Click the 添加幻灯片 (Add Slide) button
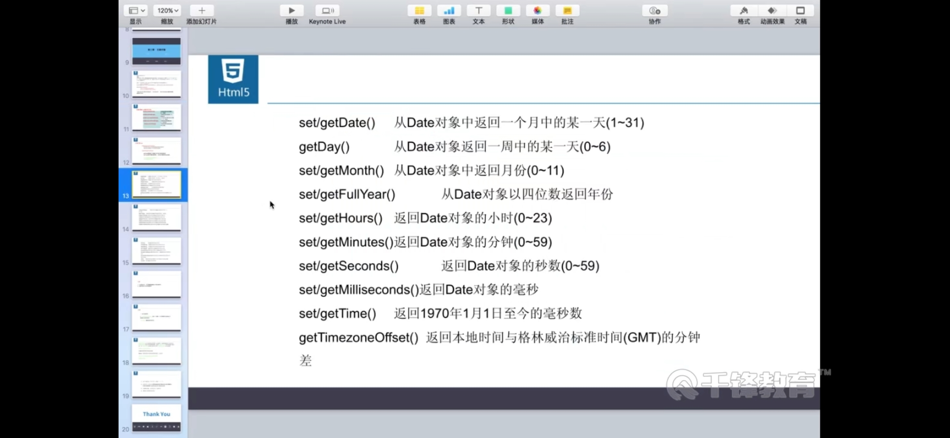This screenshot has width=950, height=438. (x=201, y=10)
